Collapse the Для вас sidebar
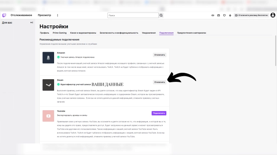 [x=32, y=22]
